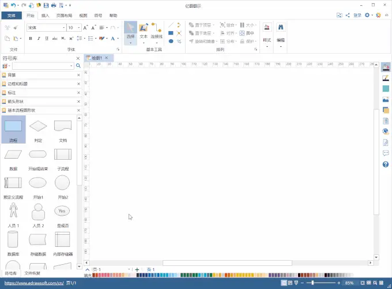
Task: Click the Open file icon in quick access toolbar
Action: [39, 5]
